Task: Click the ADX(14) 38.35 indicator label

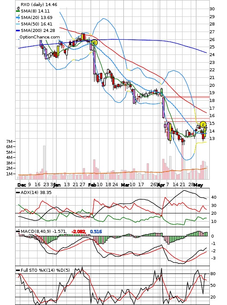Action: [x=36, y=192]
